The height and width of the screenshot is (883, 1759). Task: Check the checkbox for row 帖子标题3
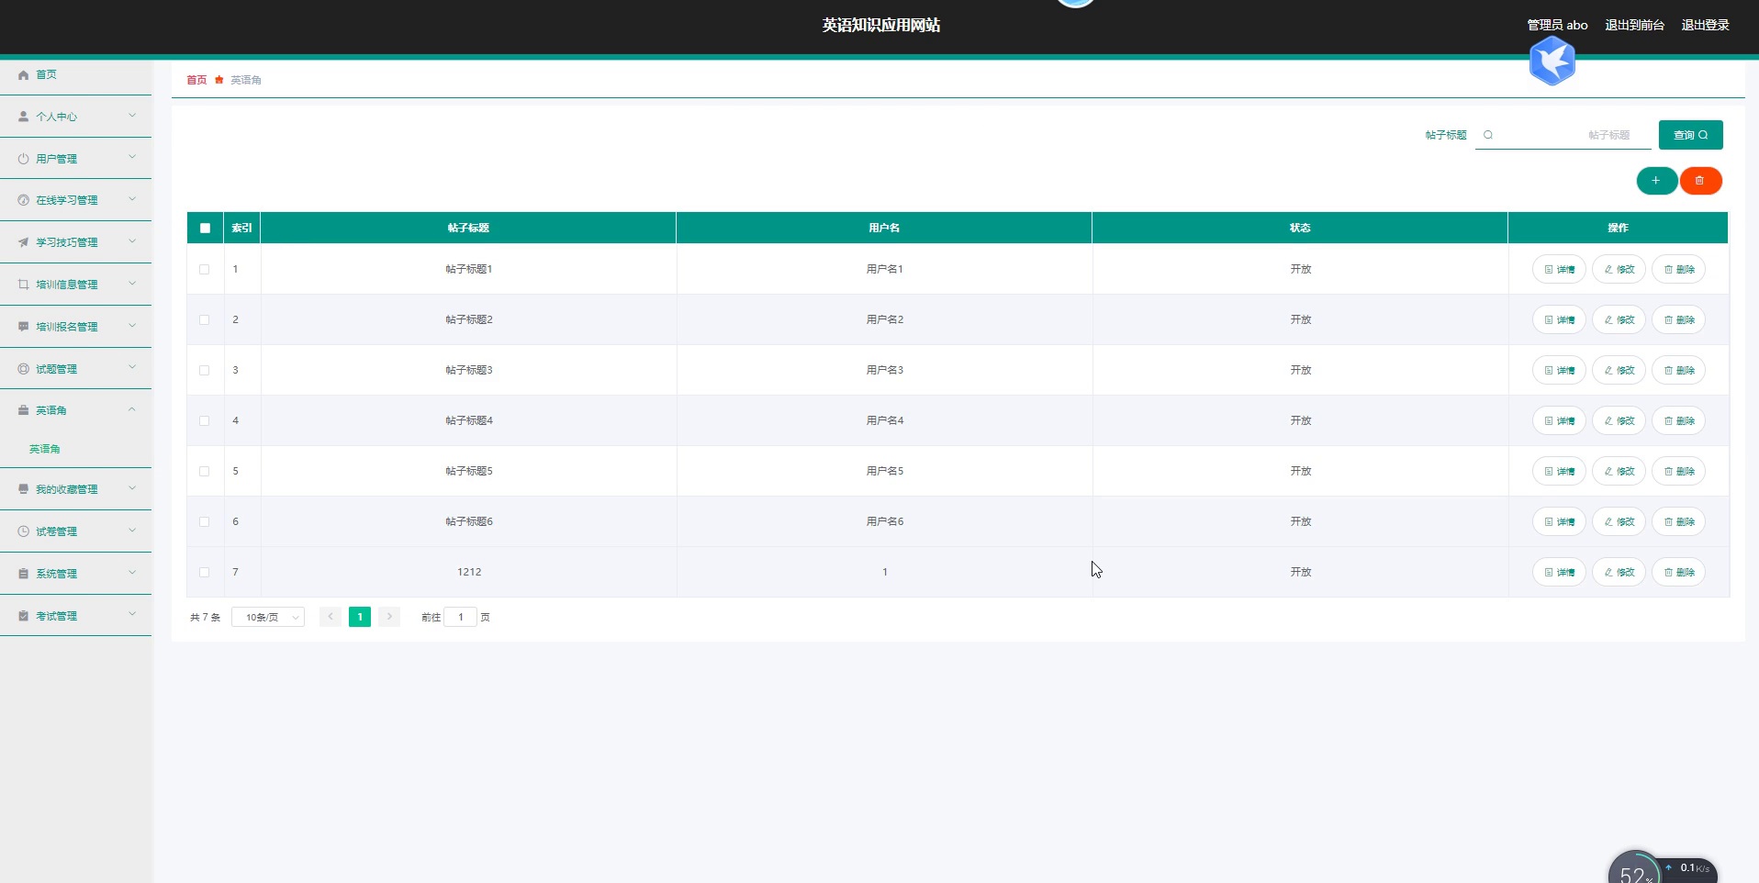(x=205, y=370)
